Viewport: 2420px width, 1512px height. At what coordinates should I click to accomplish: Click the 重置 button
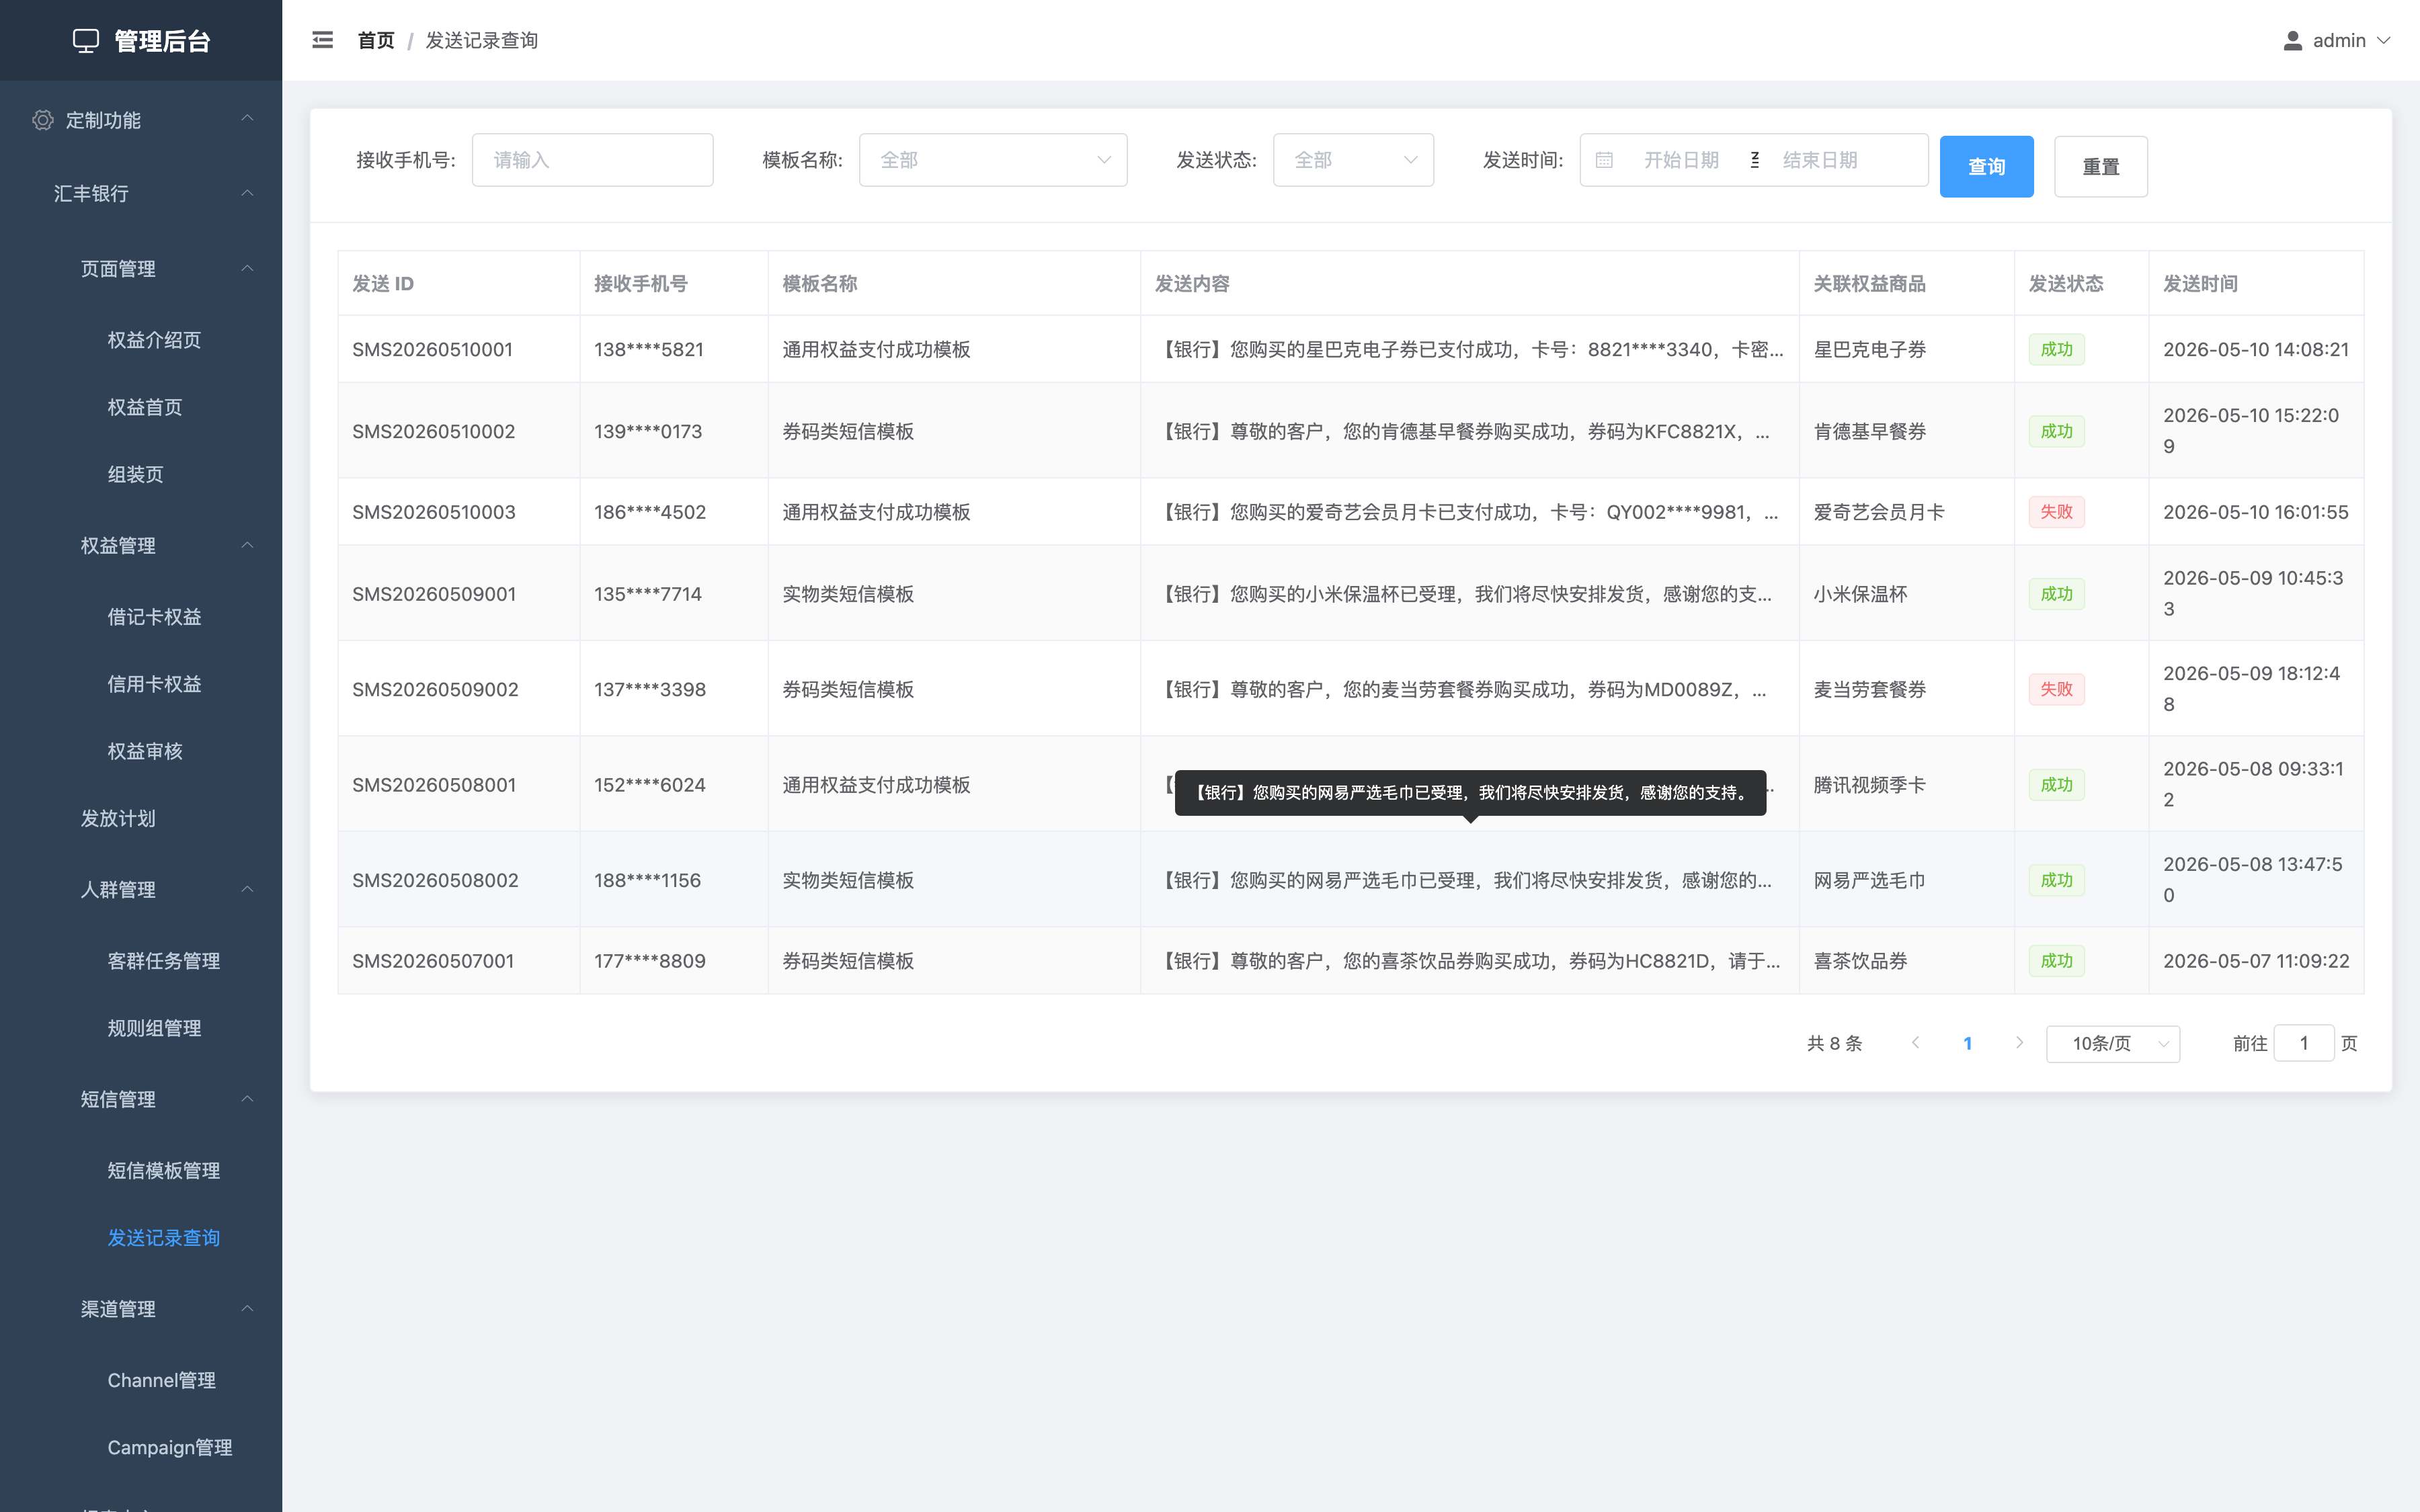click(x=2101, y=166)
